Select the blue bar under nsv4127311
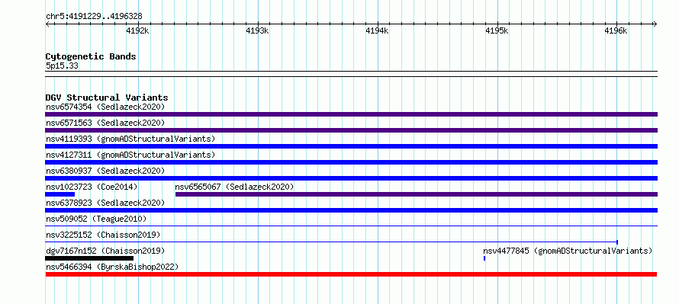The width and height of the screenshot is (679, 304). pos(351,162)
